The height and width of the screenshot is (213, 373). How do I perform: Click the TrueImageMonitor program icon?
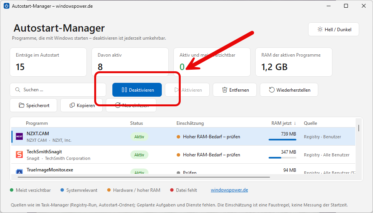pyautogui.click(x=19, y=171)
